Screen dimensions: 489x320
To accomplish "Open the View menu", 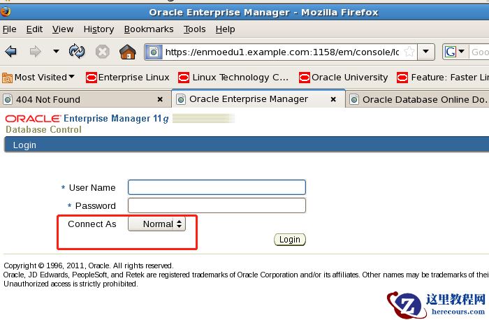I will [x=63, y=29].
